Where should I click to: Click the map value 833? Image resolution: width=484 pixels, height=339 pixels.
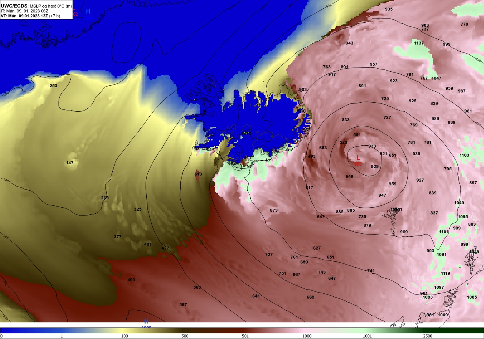(346, 120)
